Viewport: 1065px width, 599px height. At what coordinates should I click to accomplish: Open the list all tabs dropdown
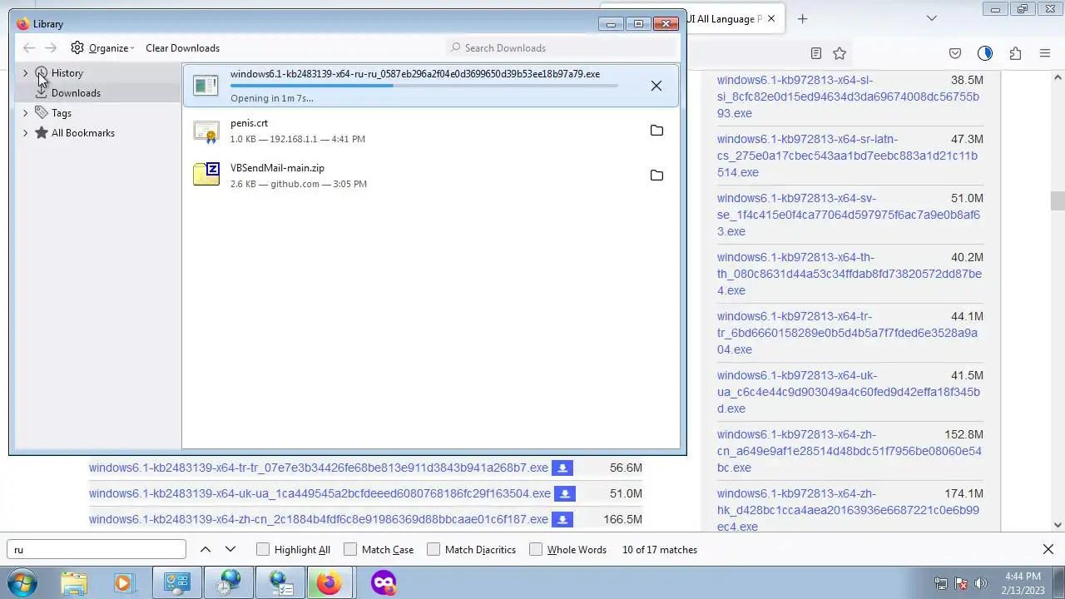click(932, 18)
